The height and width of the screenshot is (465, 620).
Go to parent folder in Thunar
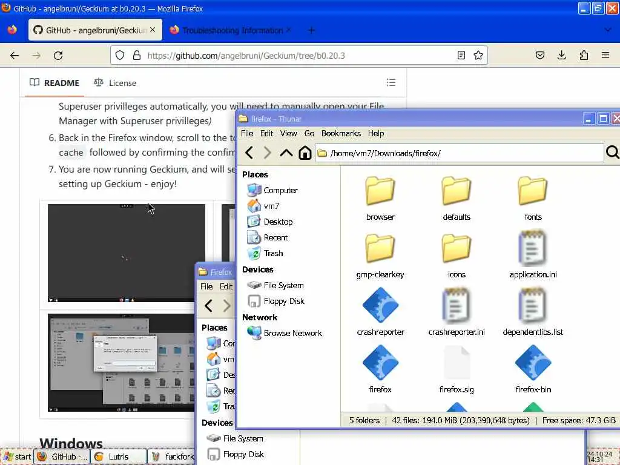[x=286, y=153]
